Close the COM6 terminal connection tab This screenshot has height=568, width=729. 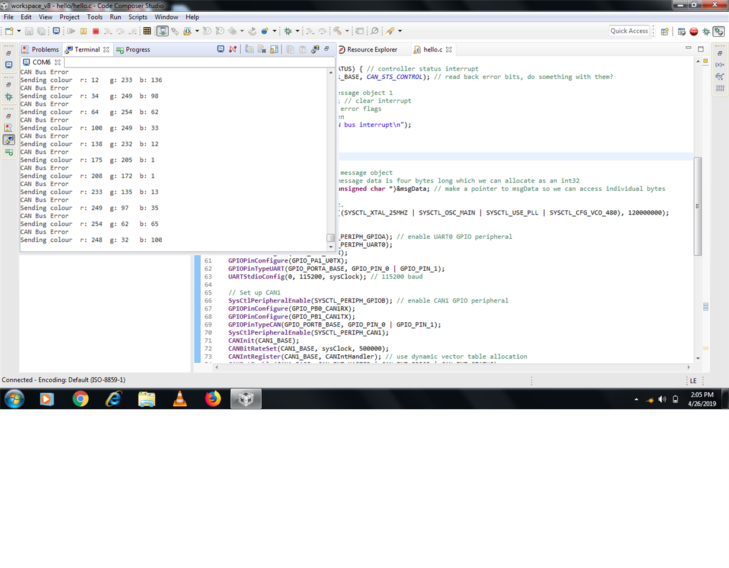tap(57, 62)
